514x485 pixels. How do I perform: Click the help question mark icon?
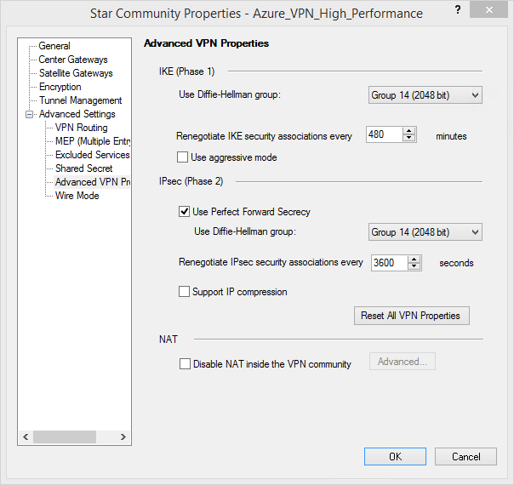pyautogui.click(x=458, y=10)
